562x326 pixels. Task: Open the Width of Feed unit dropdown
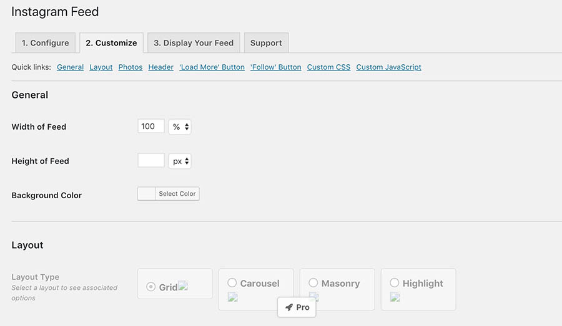click(180, 127)
